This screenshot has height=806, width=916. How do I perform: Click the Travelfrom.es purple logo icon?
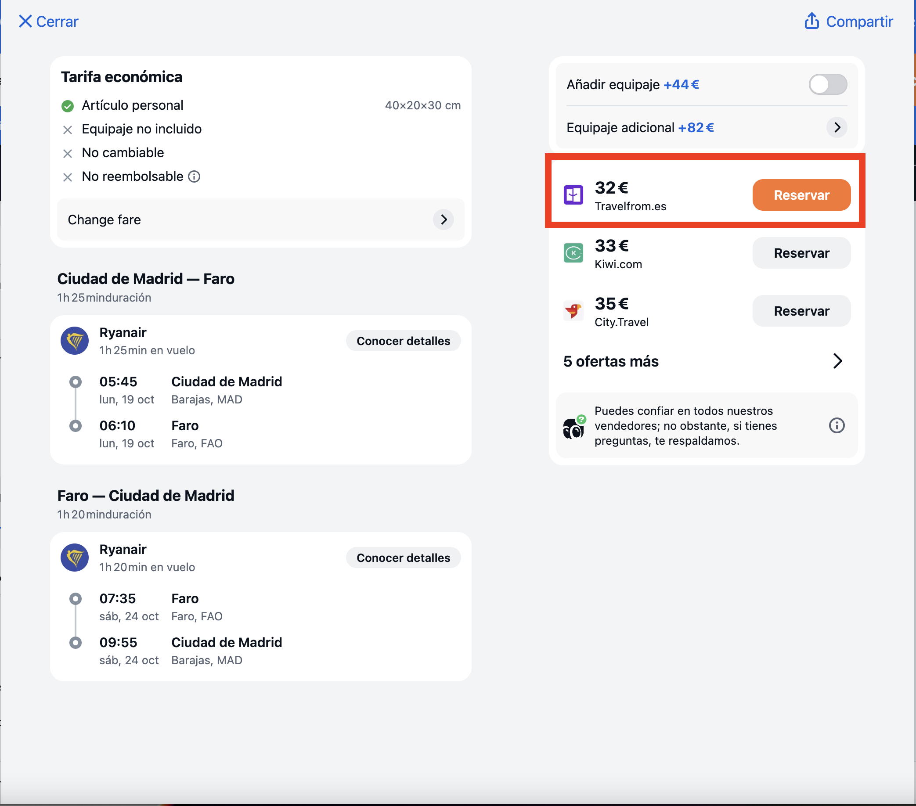[573, 195]
